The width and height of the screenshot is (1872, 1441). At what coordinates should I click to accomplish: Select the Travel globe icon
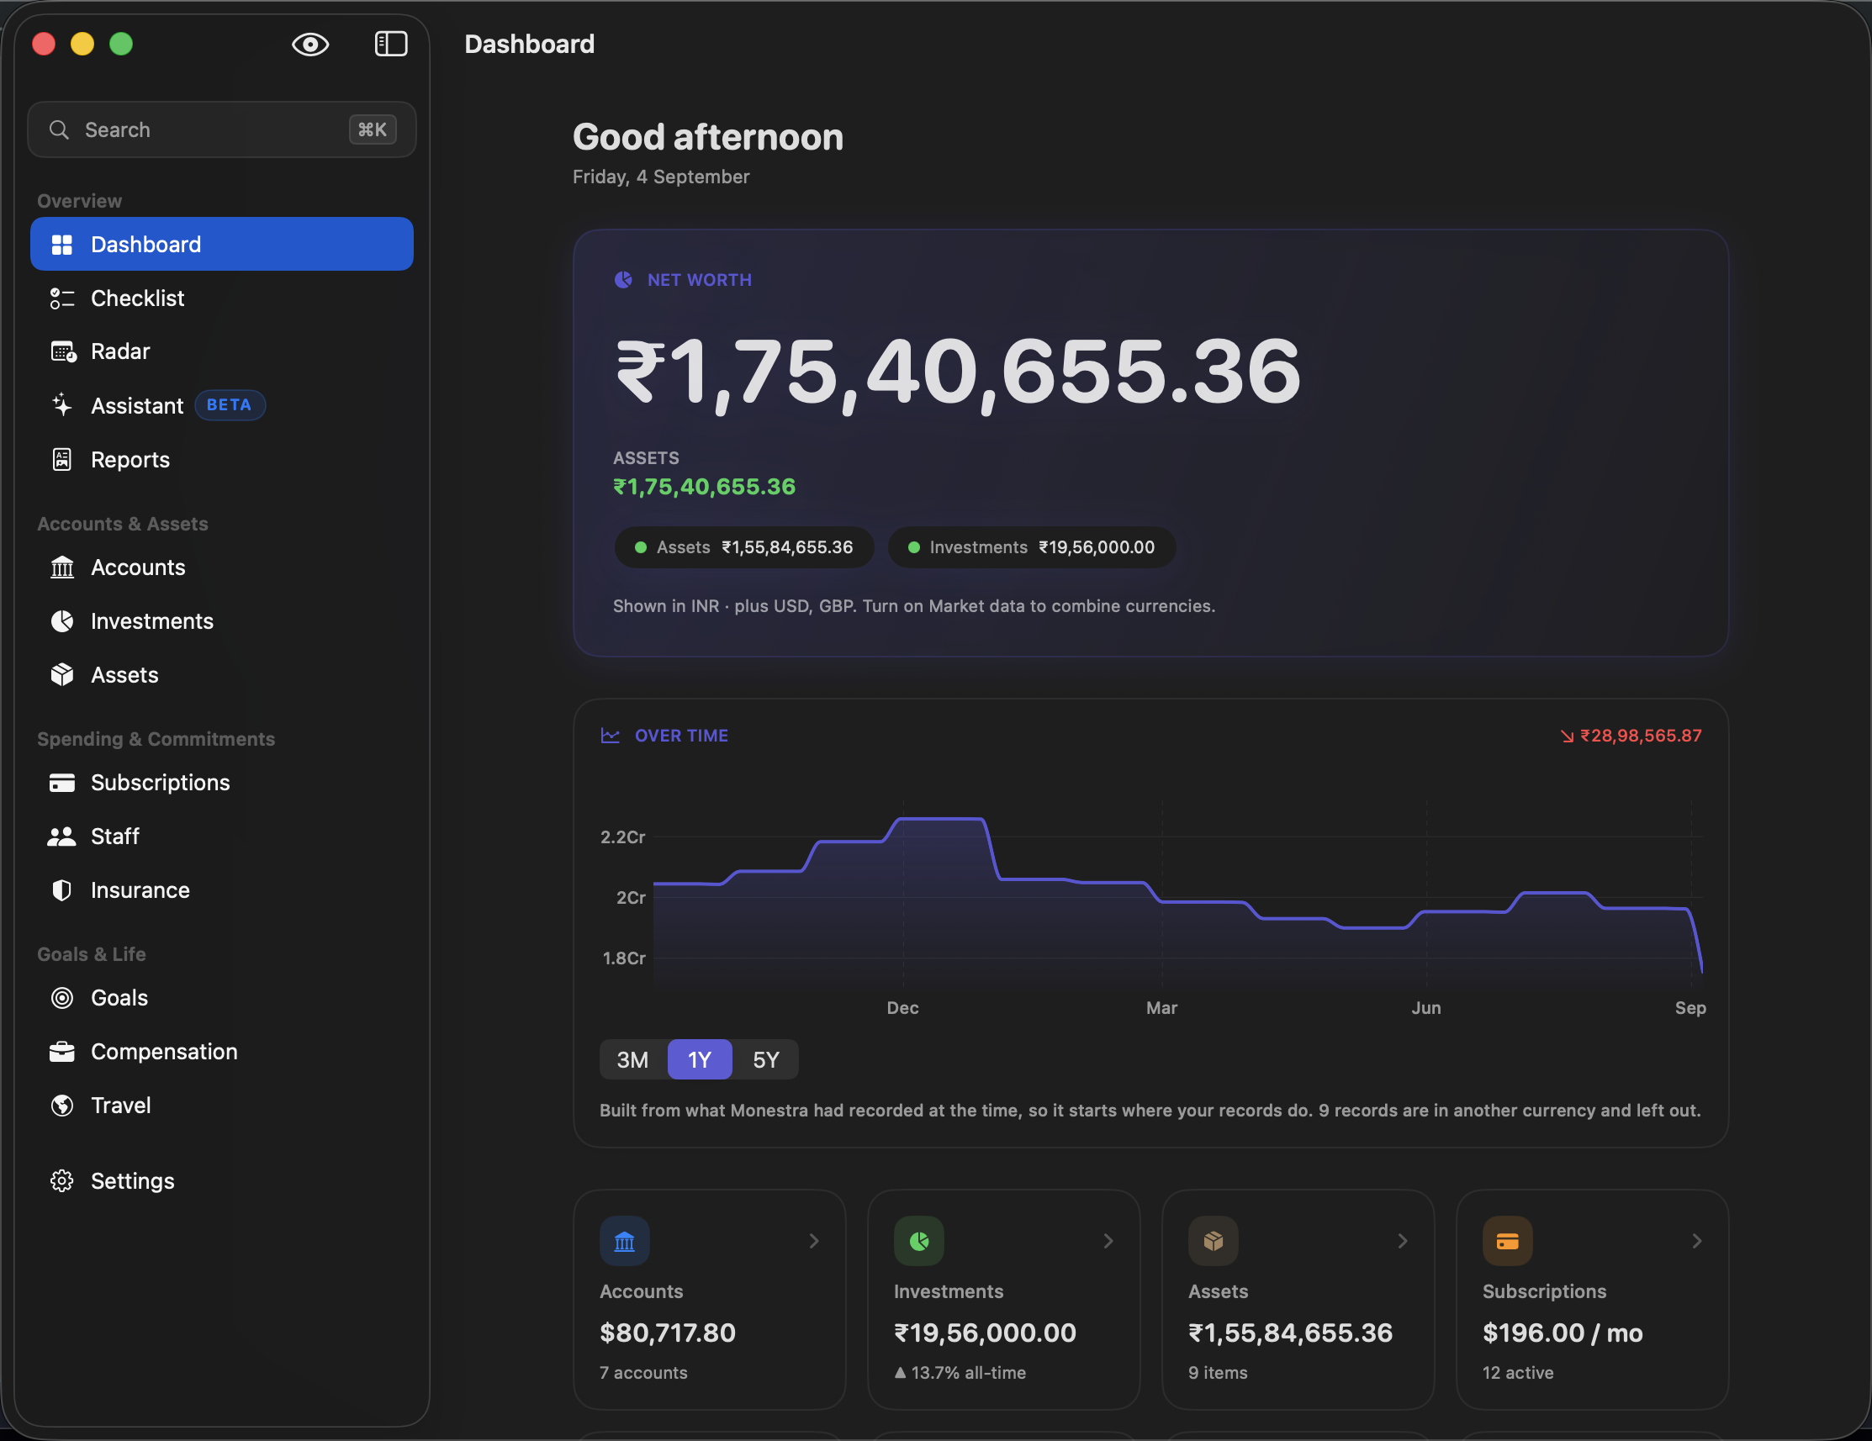(x=61, y=1106)
